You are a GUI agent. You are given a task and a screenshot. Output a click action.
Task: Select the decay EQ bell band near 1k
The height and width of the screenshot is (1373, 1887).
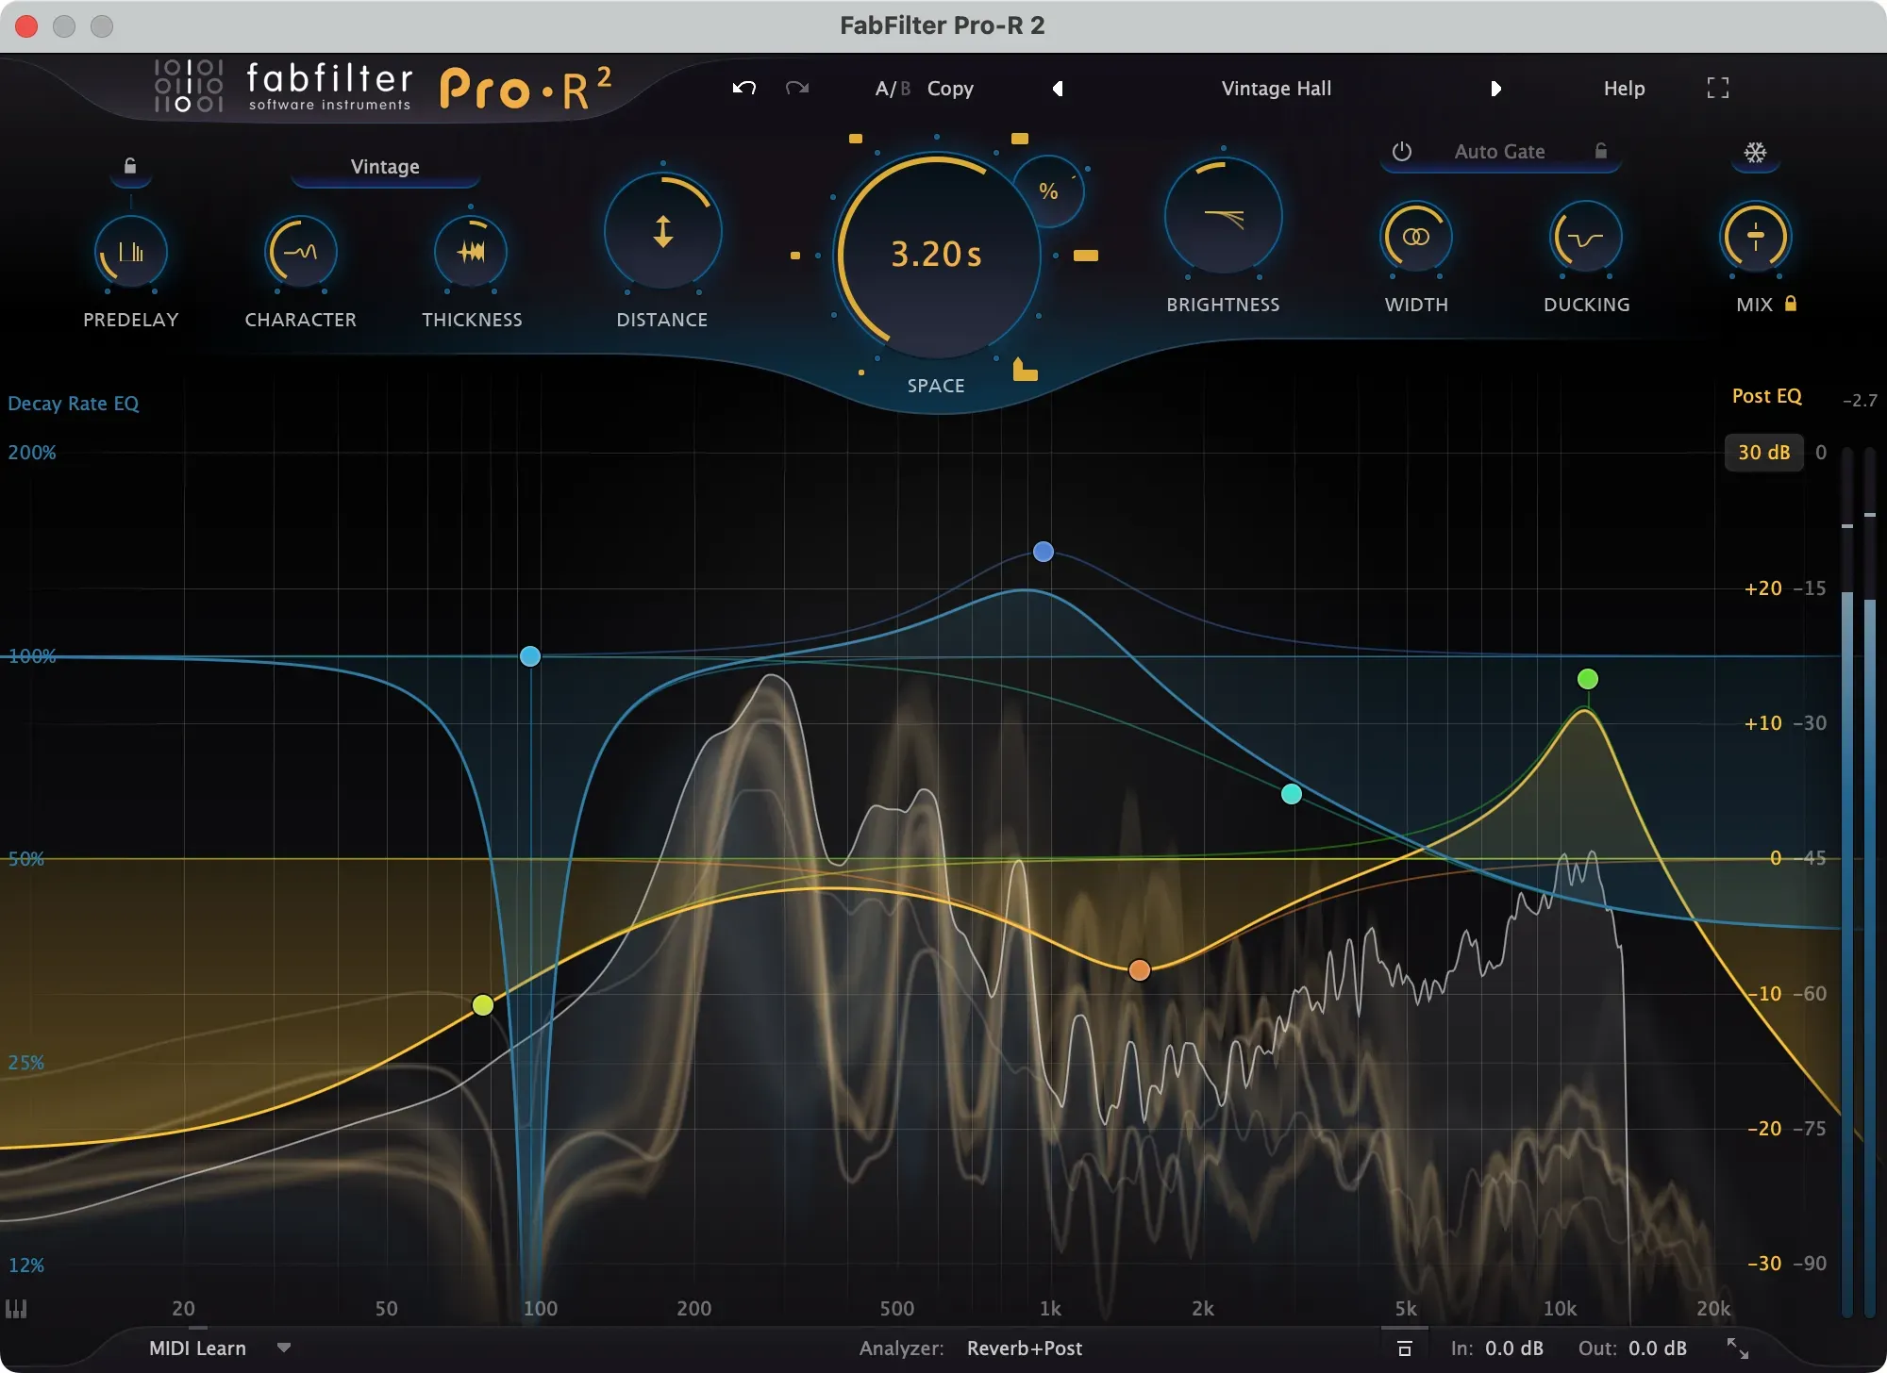[1043, 552]
